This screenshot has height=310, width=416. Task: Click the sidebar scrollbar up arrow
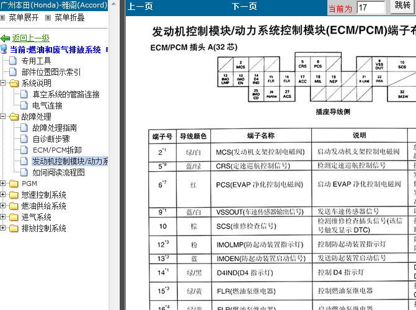(x=113, y=4)
